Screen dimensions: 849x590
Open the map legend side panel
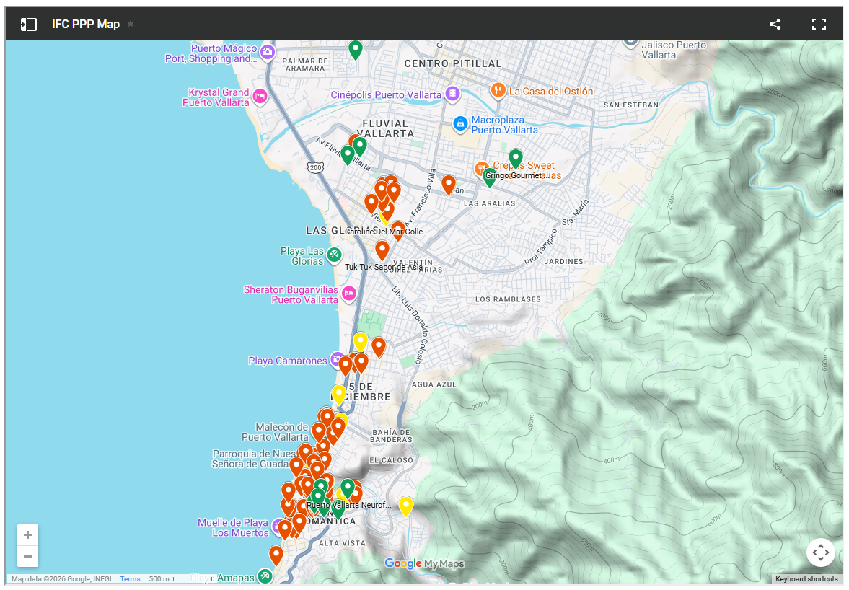pyautogui.click(x=28, y=25)
